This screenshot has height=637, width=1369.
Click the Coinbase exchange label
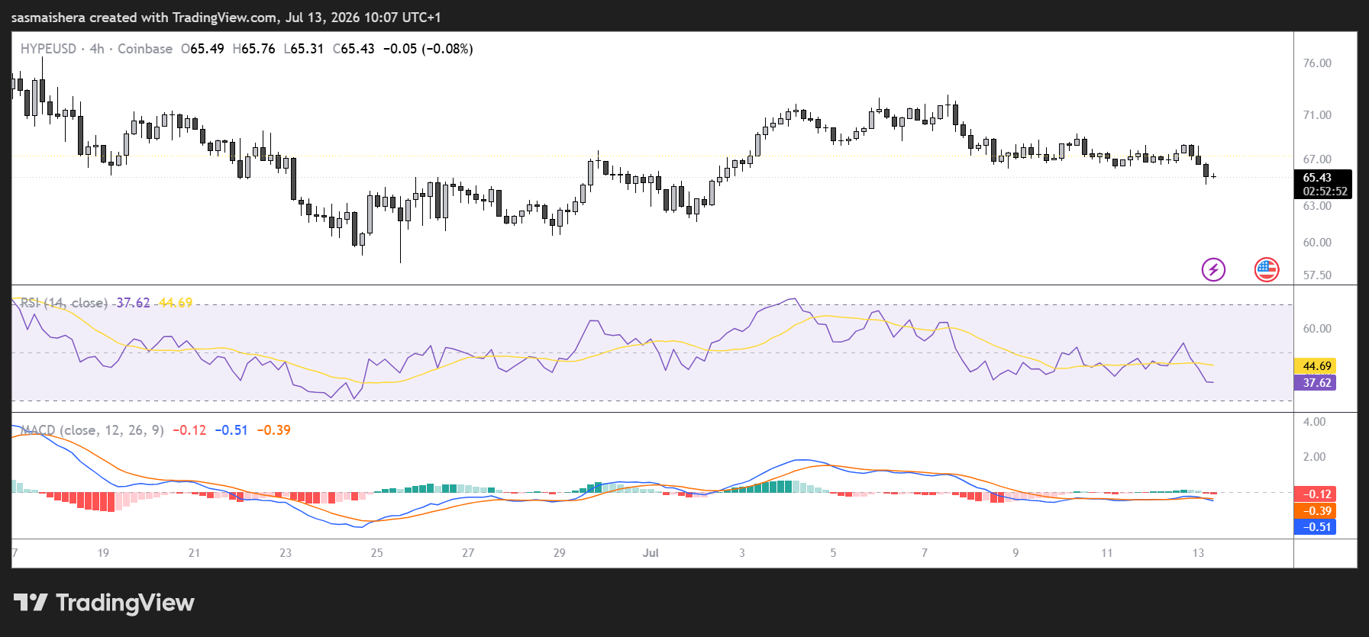[145, 49]
